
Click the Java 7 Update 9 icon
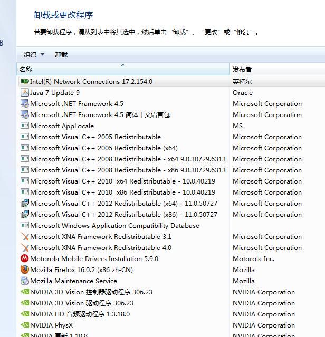pos(24,93)
